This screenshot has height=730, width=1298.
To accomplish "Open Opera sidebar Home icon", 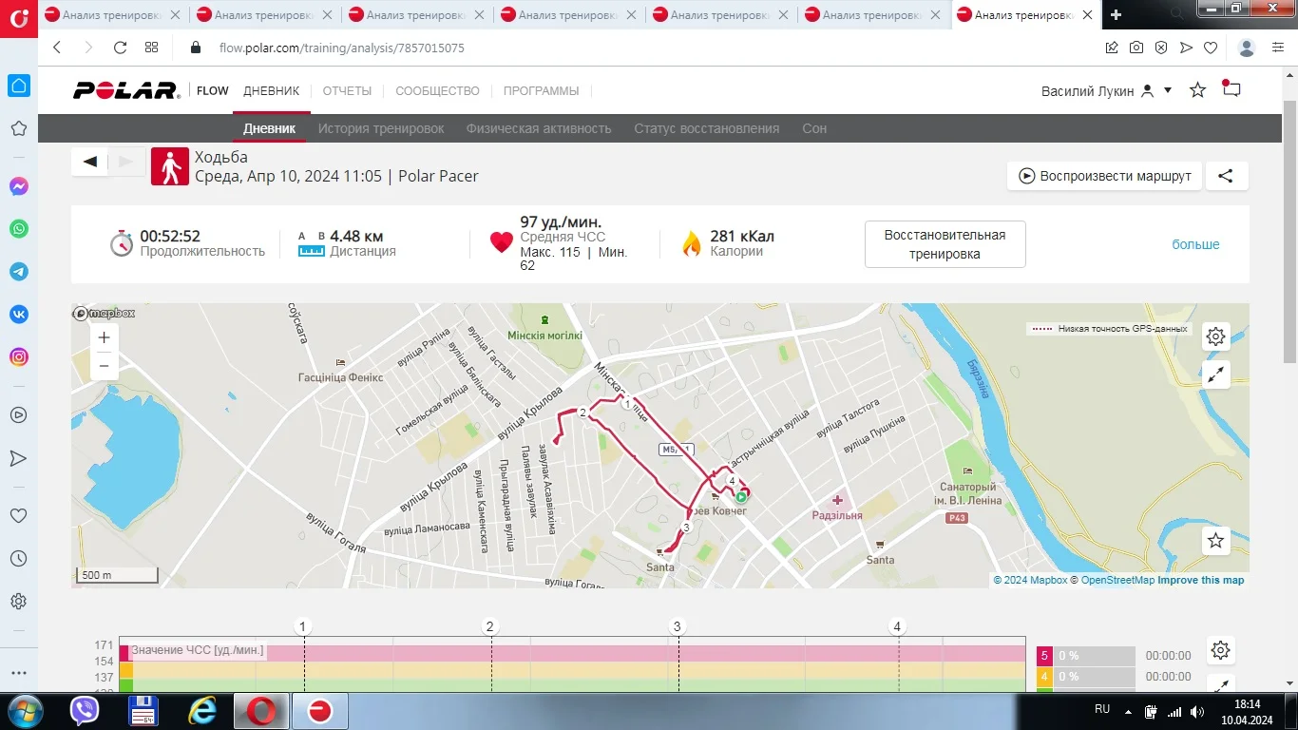I will click(18, 86).
